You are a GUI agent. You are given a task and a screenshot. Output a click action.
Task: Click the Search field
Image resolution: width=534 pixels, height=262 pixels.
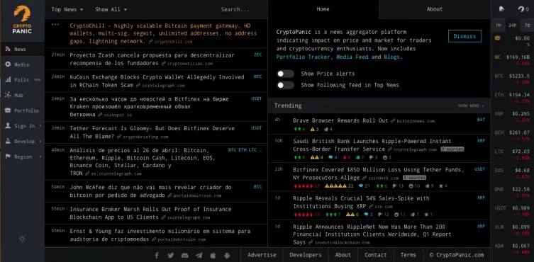[x=235, y=9]
